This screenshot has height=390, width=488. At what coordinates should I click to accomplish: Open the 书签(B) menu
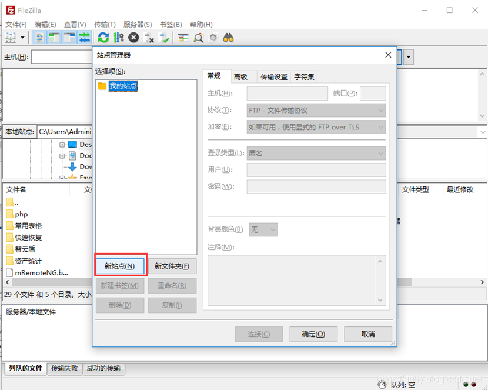[x=171, y=24]
